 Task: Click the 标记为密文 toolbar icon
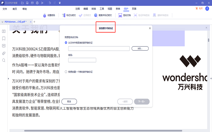(x=64, y=15)
